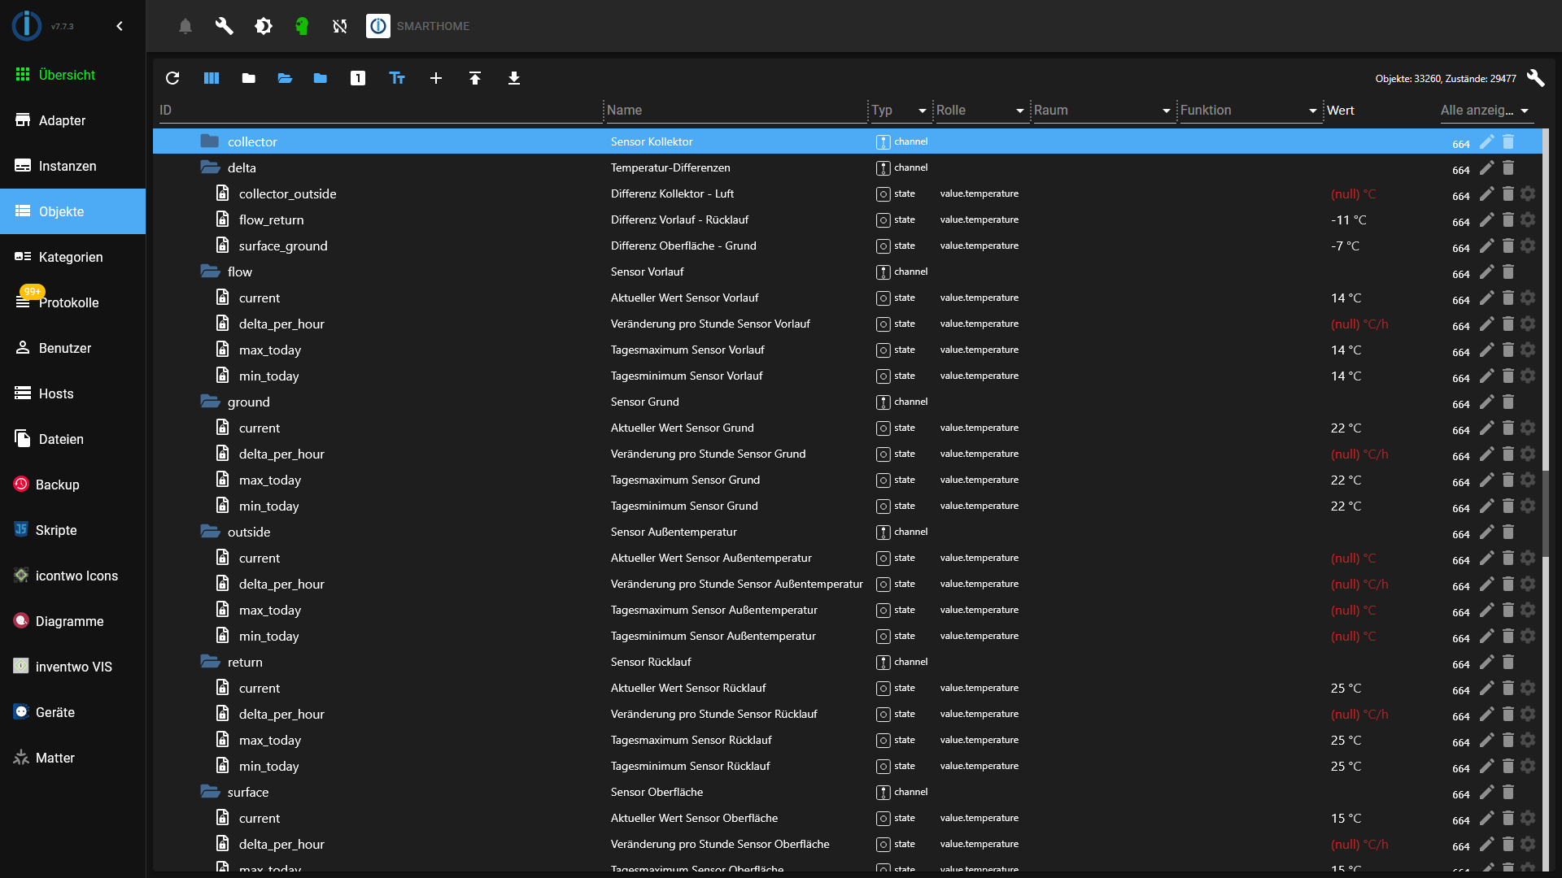The image size is (1562, 878).
Task: Toggle the dark/light theme brightness icon
Action: click(263, 26)
